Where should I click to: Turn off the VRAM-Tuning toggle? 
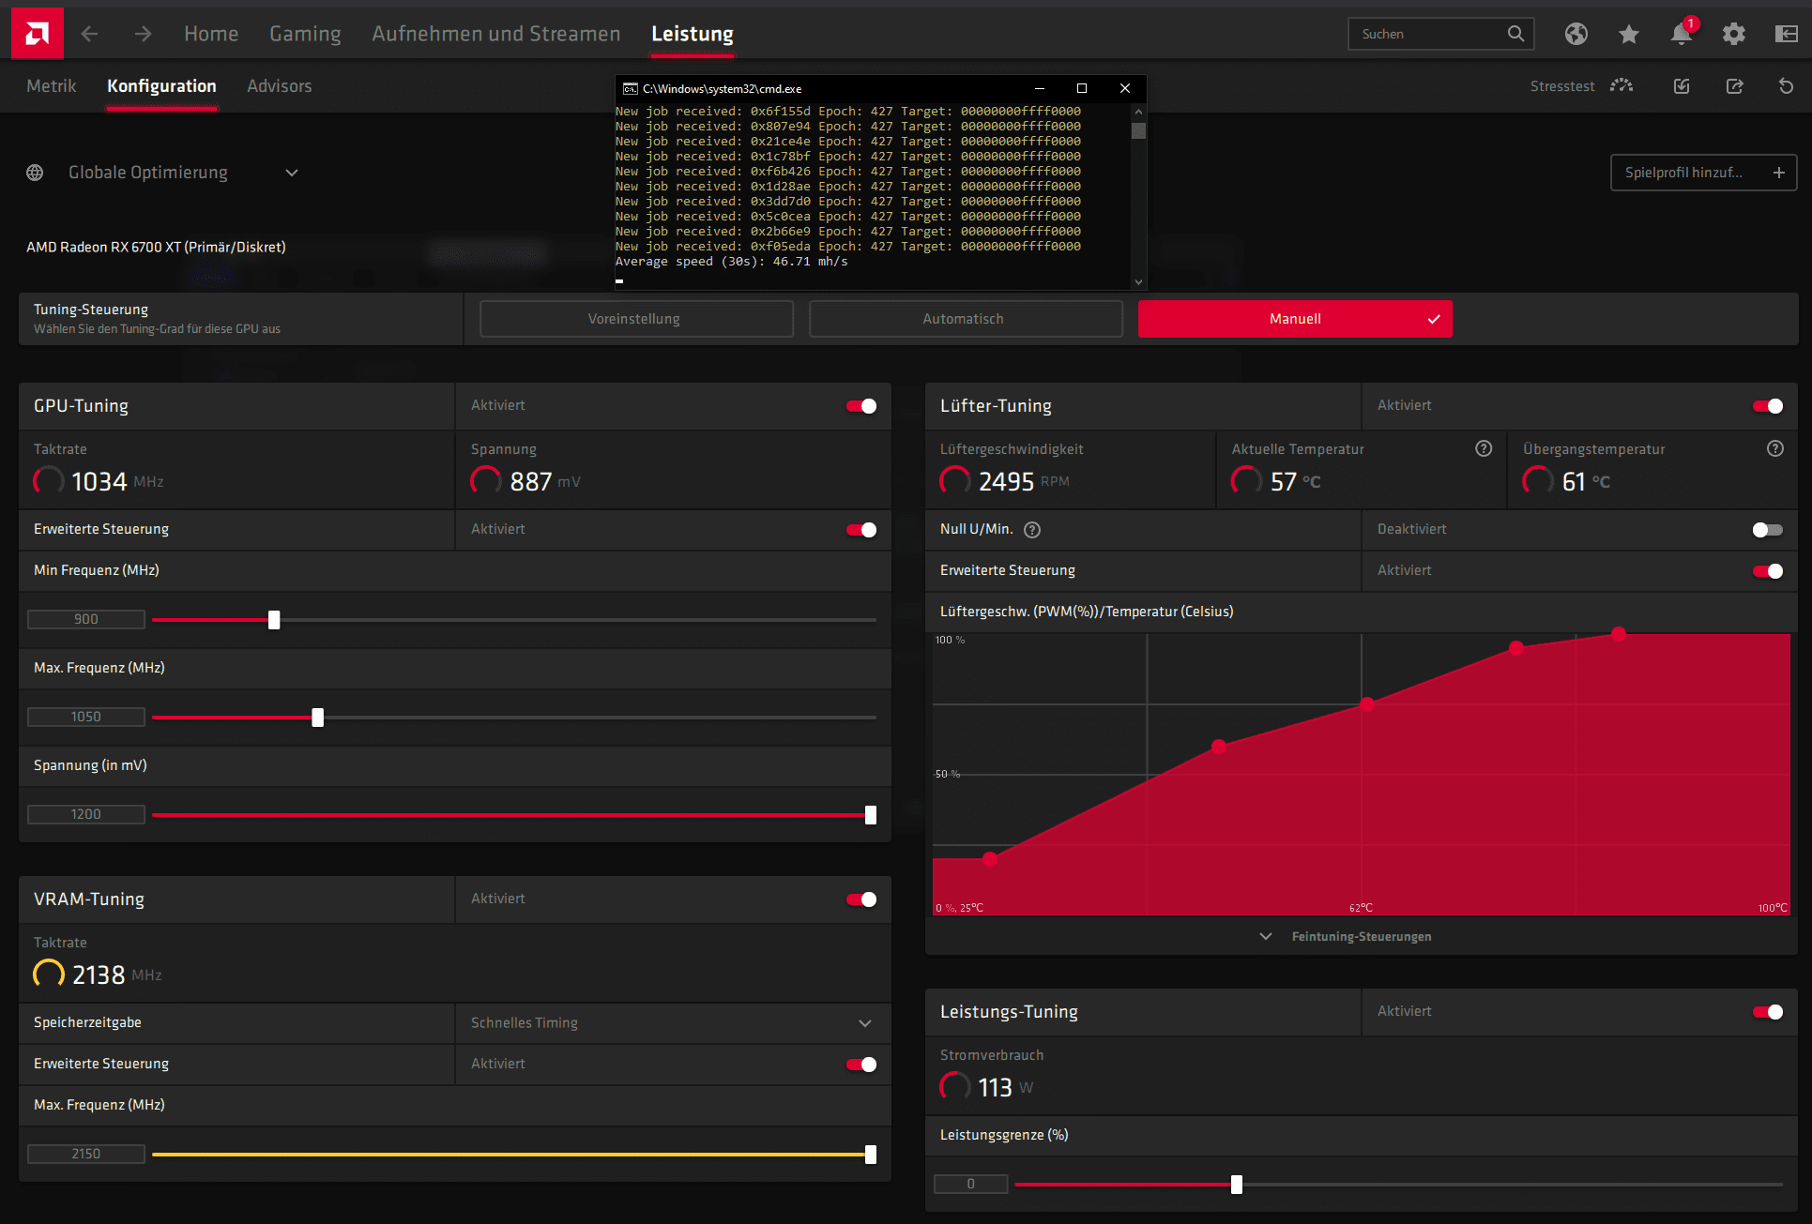860,899
